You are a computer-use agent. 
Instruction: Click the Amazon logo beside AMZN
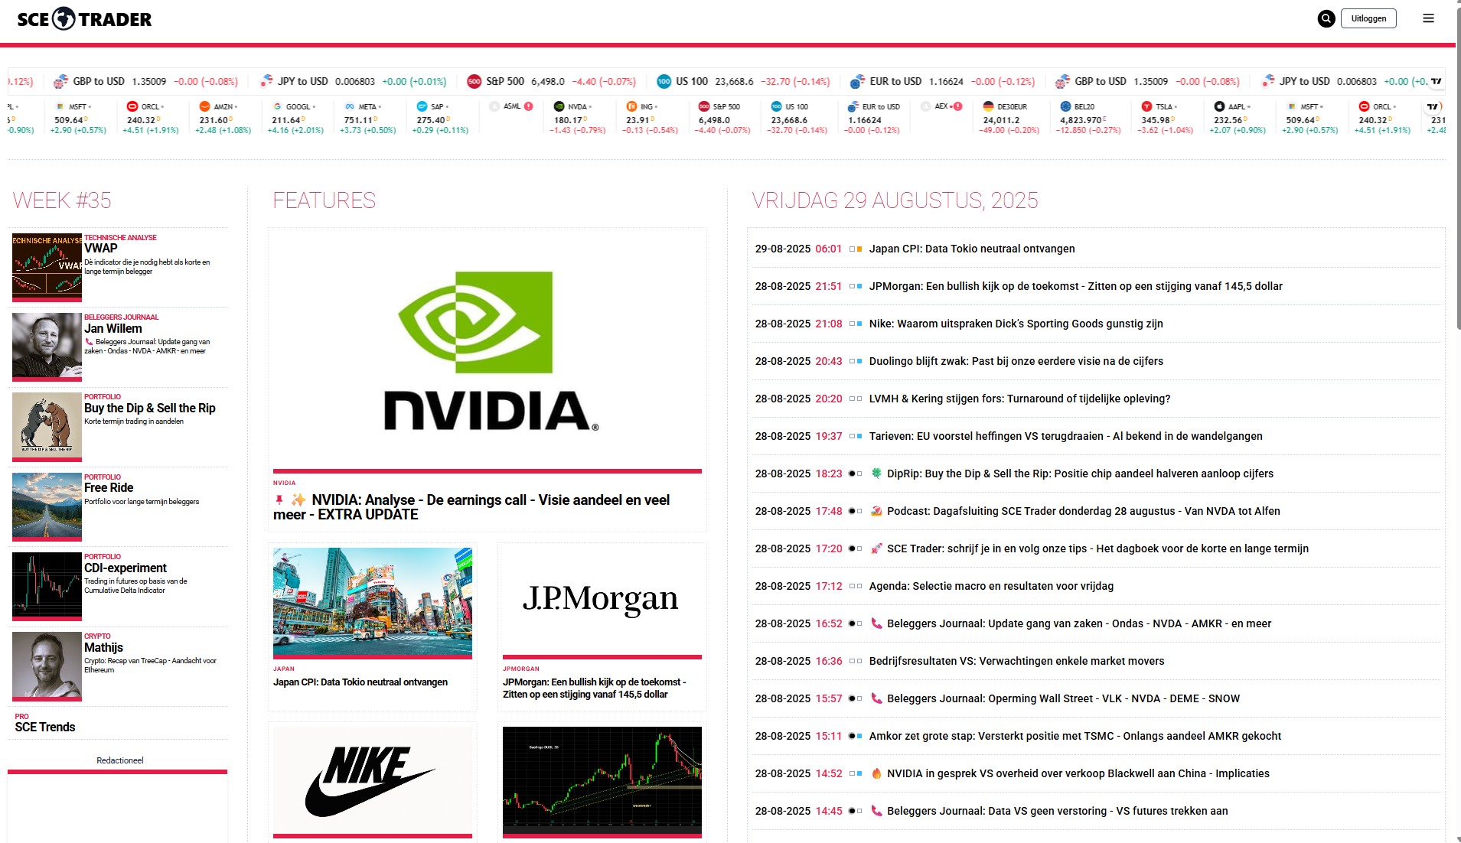(204, 106)
